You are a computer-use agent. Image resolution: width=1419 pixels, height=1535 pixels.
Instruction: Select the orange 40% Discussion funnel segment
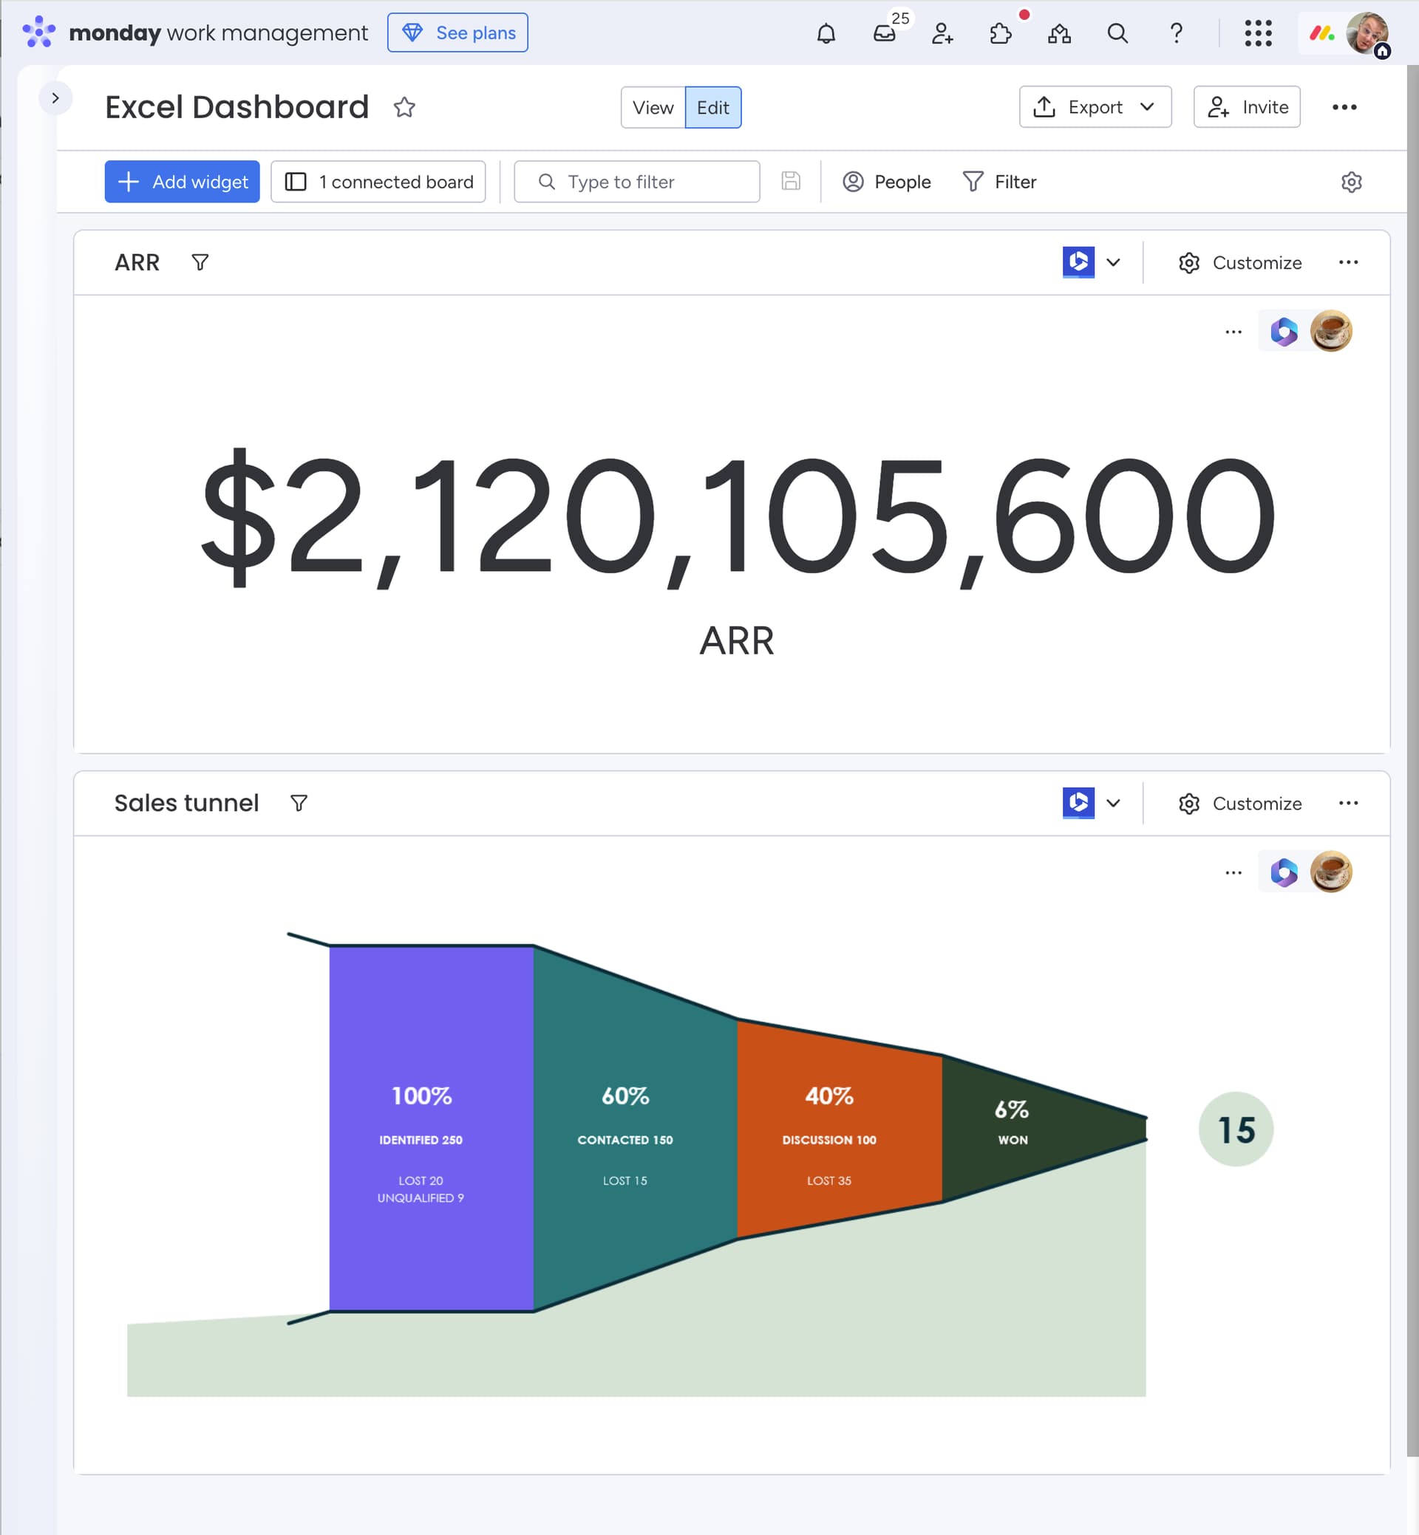pyautogui.click(x=840, y=1128)
